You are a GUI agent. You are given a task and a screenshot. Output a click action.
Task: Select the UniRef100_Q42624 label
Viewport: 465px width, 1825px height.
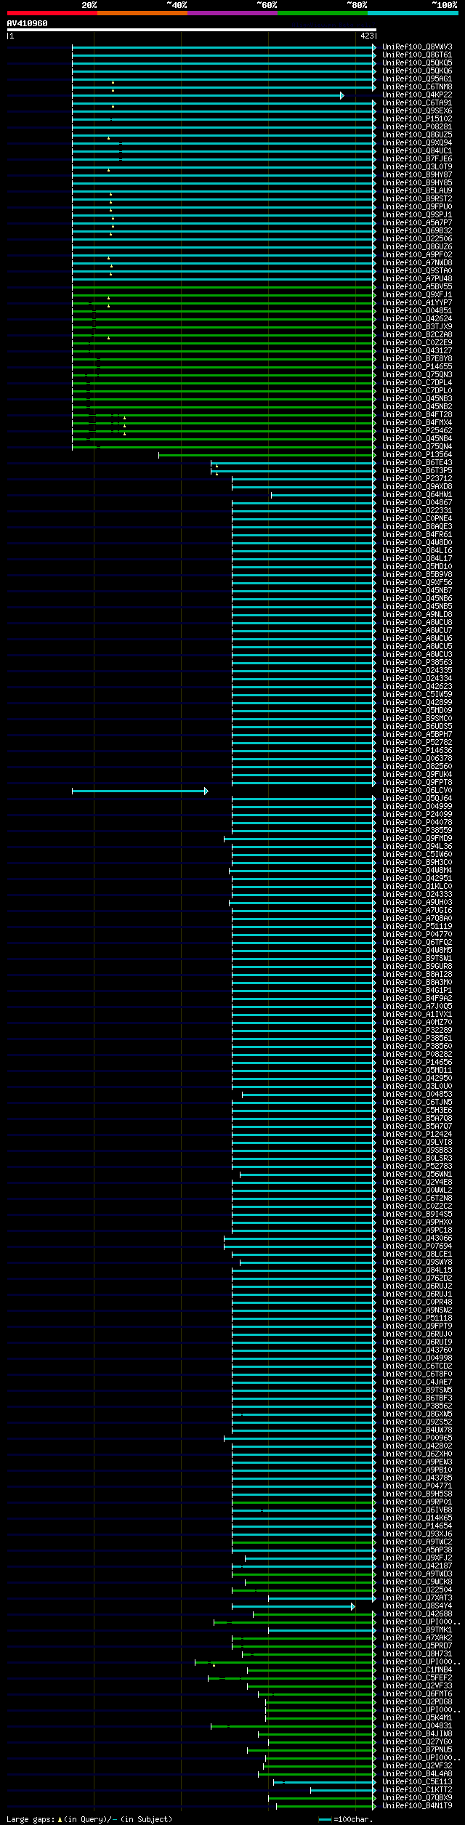pyautogui.click(x=417, y=319)
